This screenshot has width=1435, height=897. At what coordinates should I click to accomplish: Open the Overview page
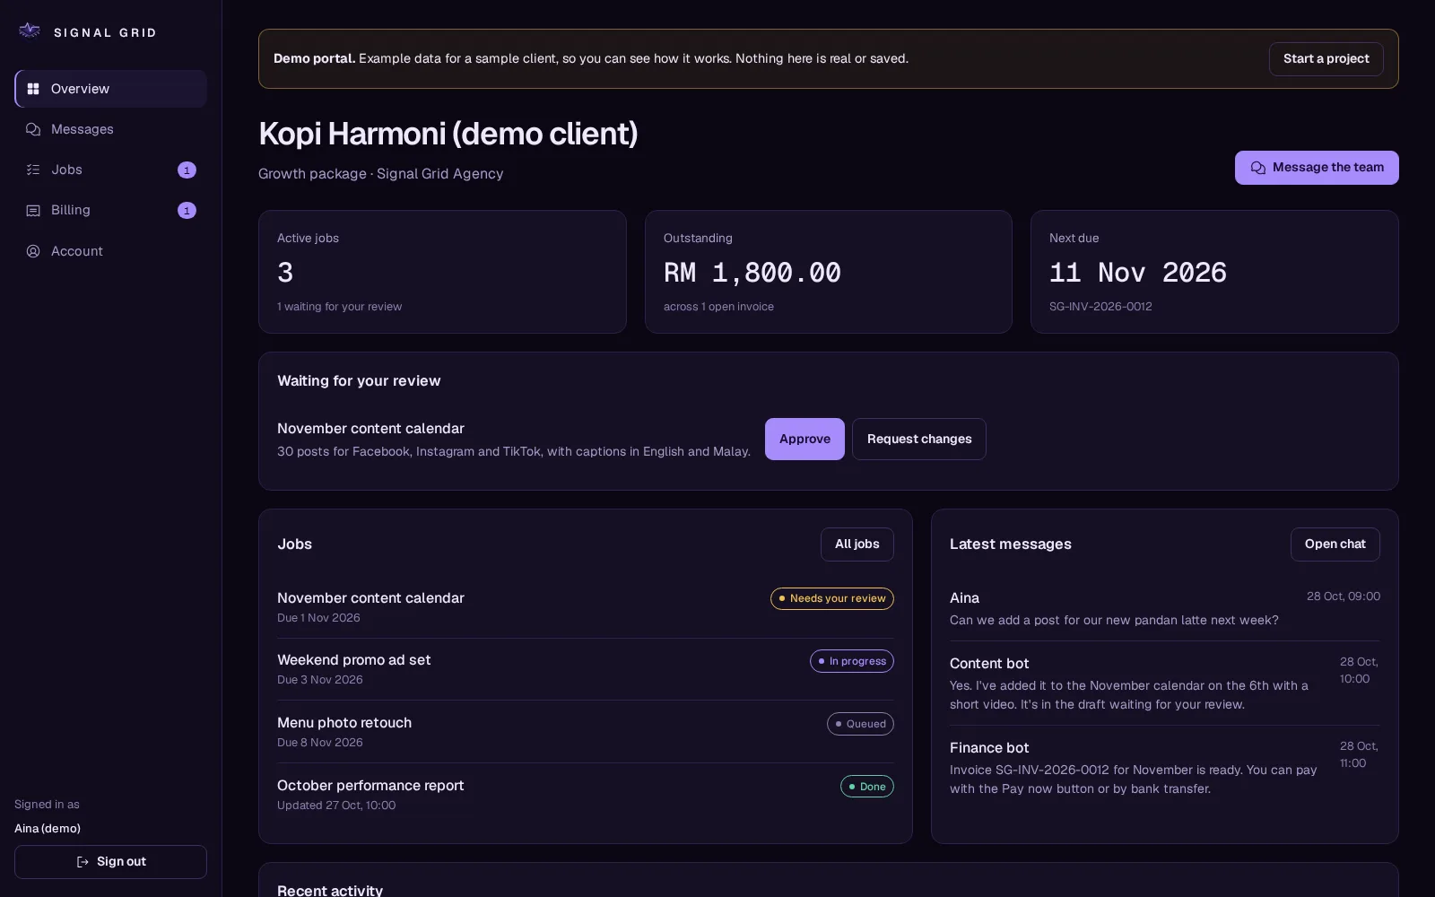click(111, 89)
